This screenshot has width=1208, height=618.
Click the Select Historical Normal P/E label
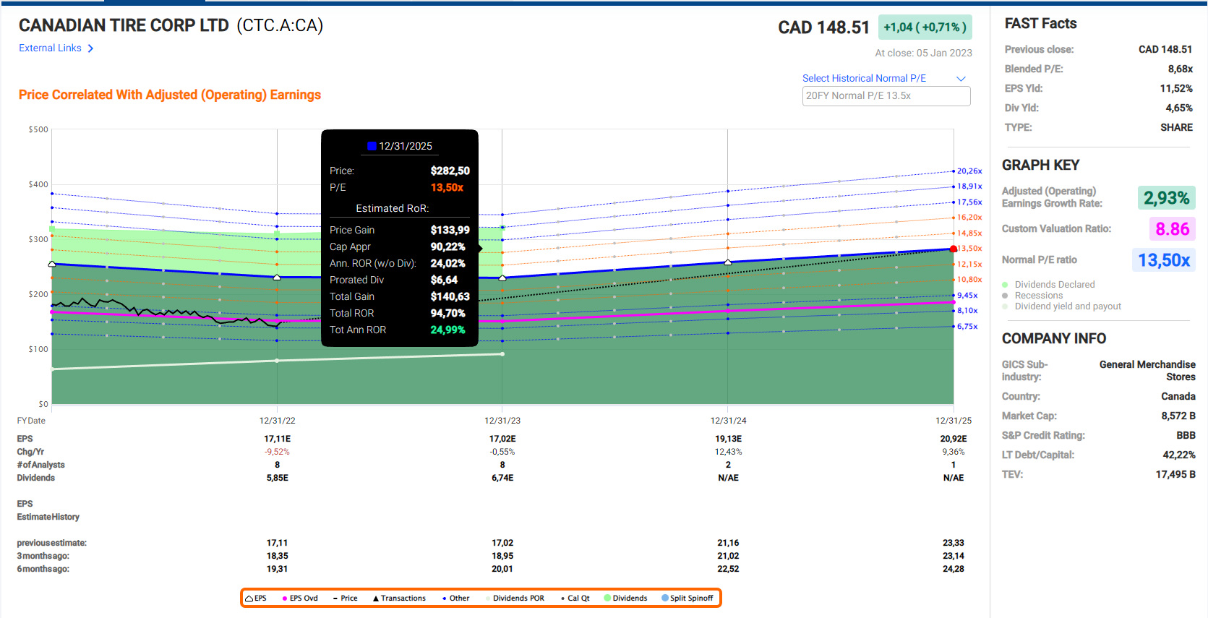coord(864,79)
